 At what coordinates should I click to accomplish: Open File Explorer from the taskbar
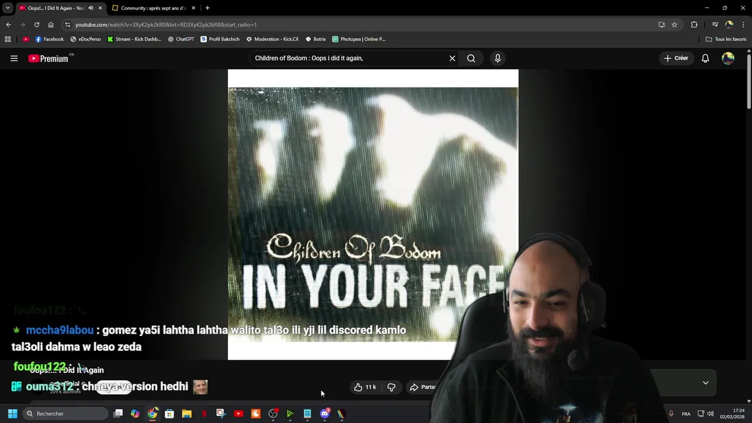point(187,414)
